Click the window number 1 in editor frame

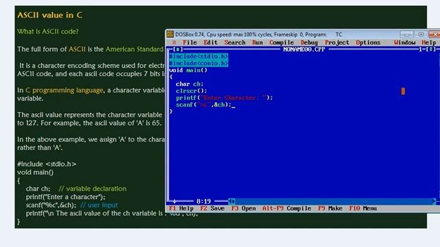pyautogui.click(x=421, y=49)
